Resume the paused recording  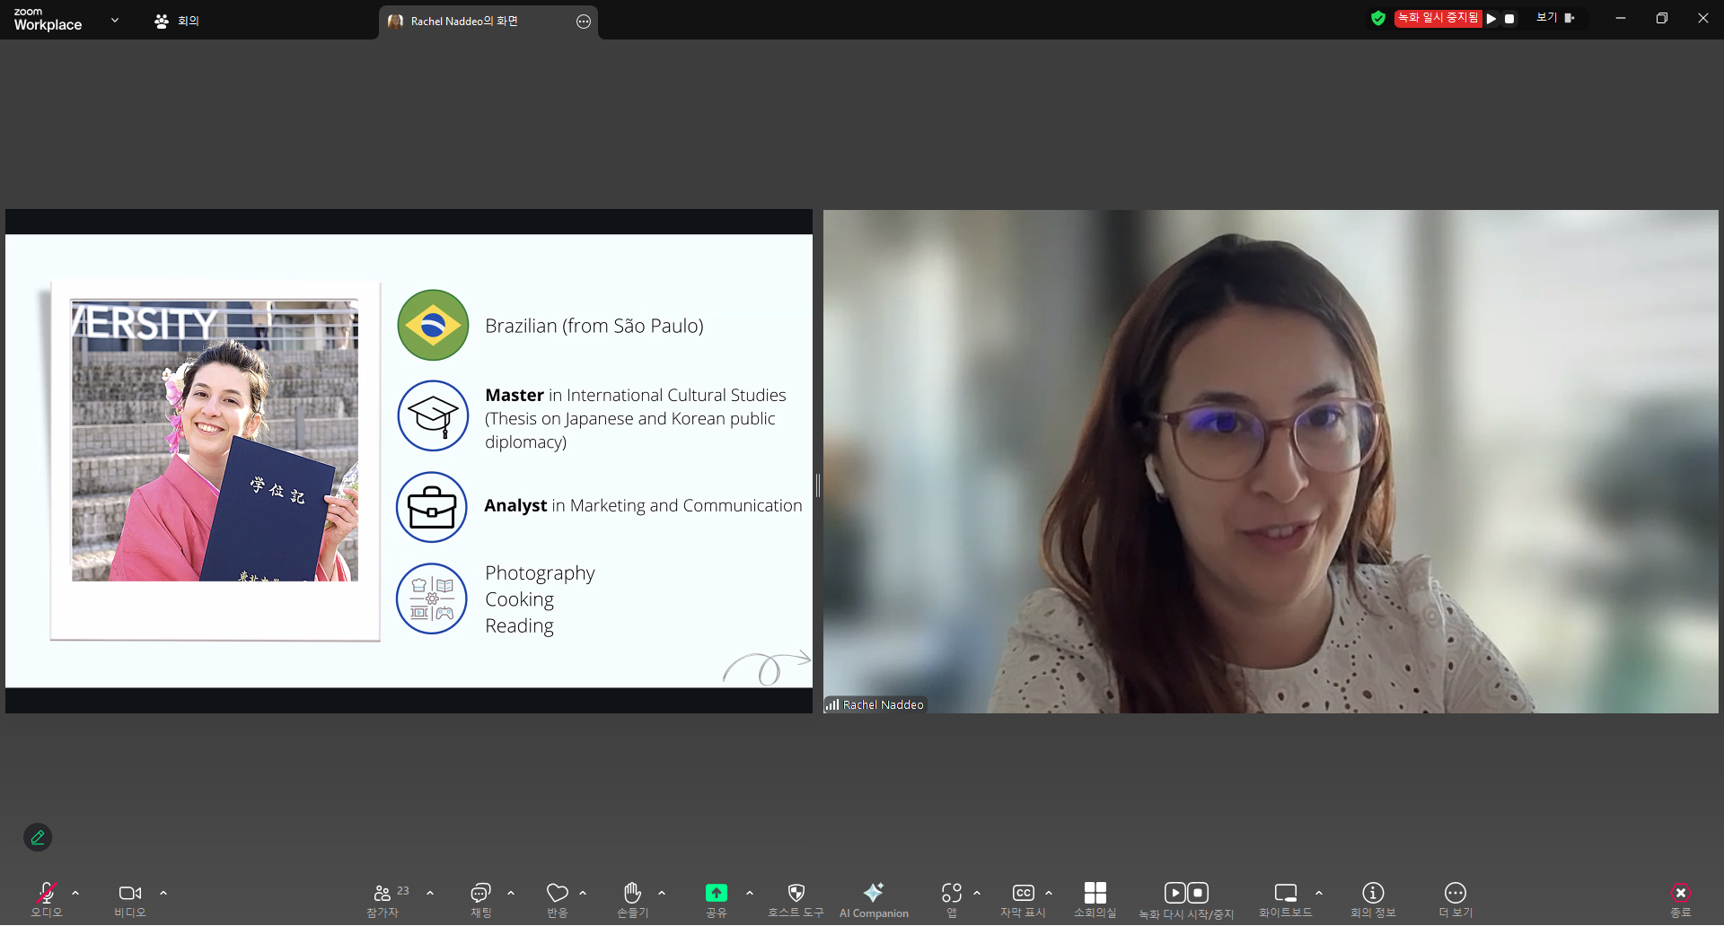tap(1491, 19)
